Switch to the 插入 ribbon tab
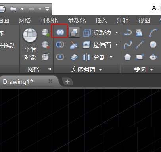This screenshot has width=161, height=152. [x=102, y=21]
